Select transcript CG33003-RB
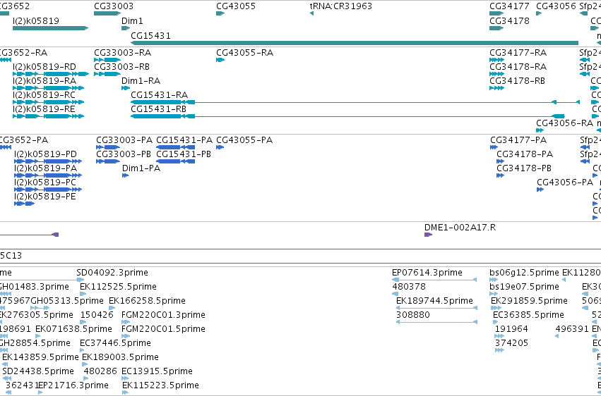601x396 pixels. (x=121, y=67)
